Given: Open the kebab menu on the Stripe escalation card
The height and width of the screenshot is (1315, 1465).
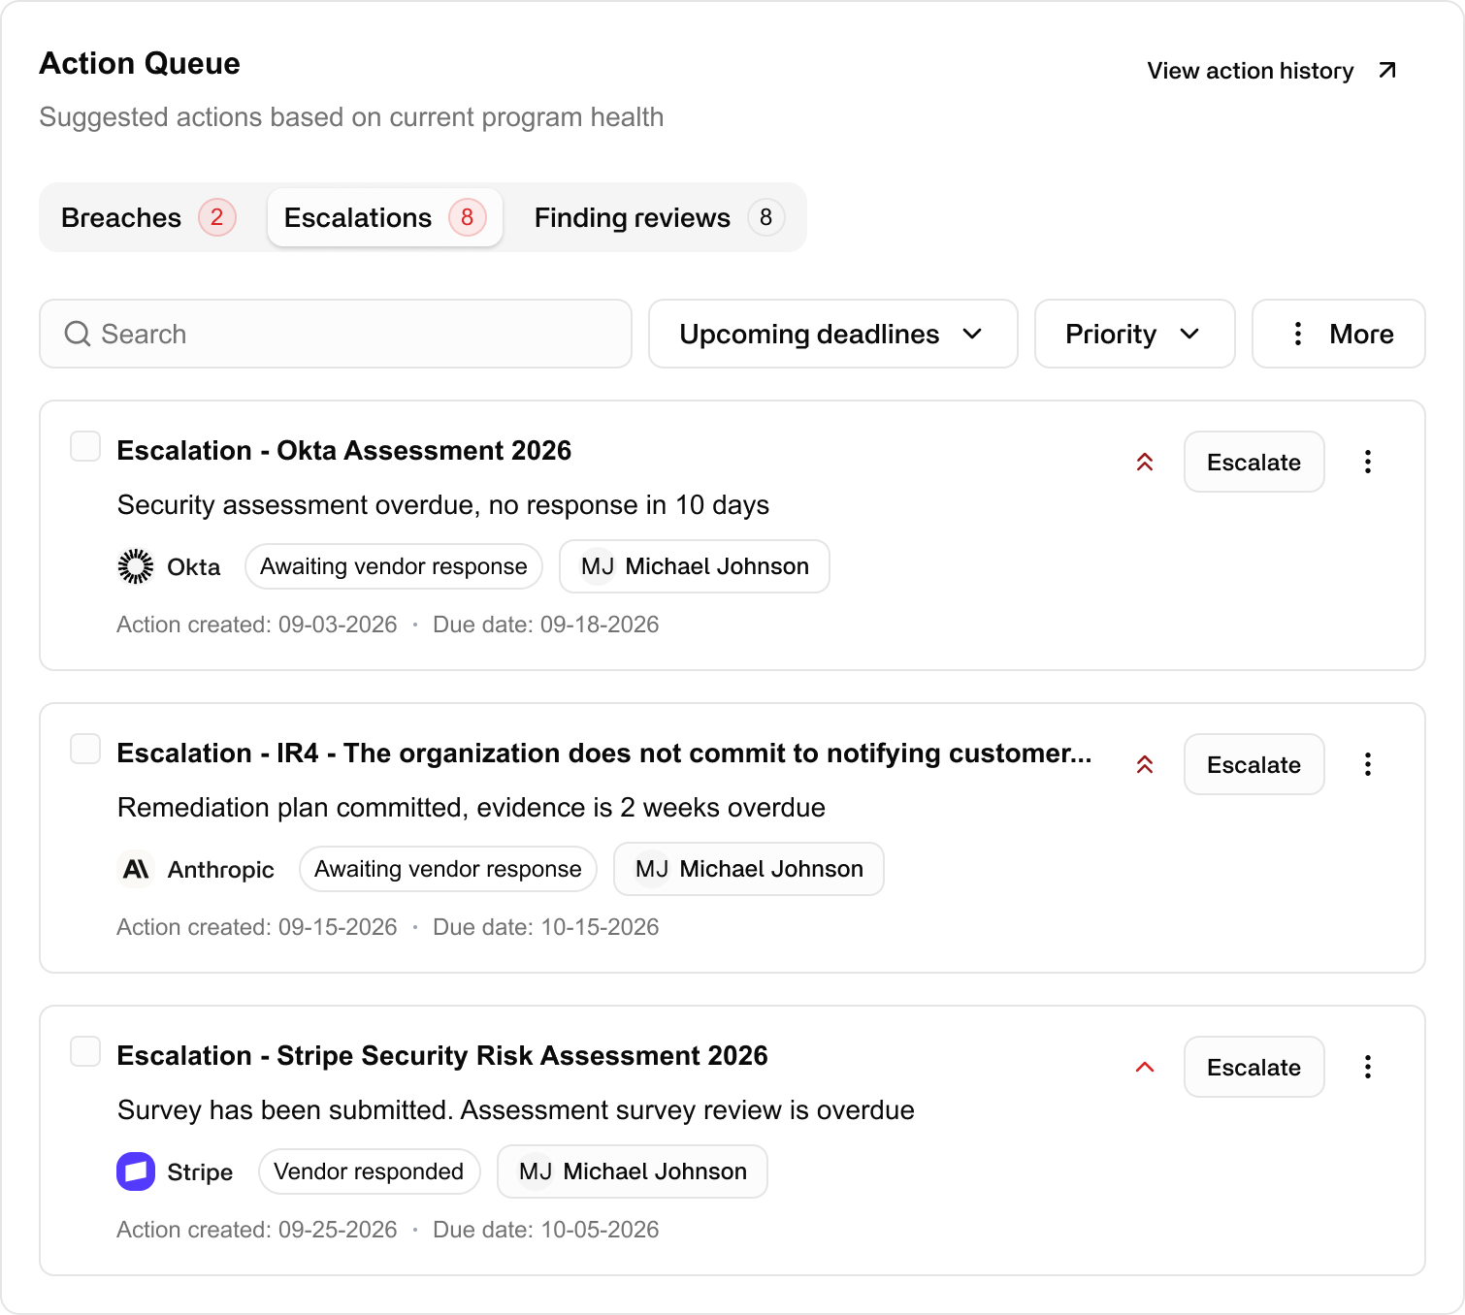Looking at the screenshot, I should tap(1368, 1067).
